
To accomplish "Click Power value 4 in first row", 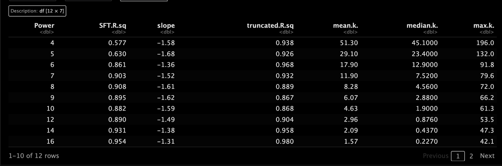I will click(52, 43).
